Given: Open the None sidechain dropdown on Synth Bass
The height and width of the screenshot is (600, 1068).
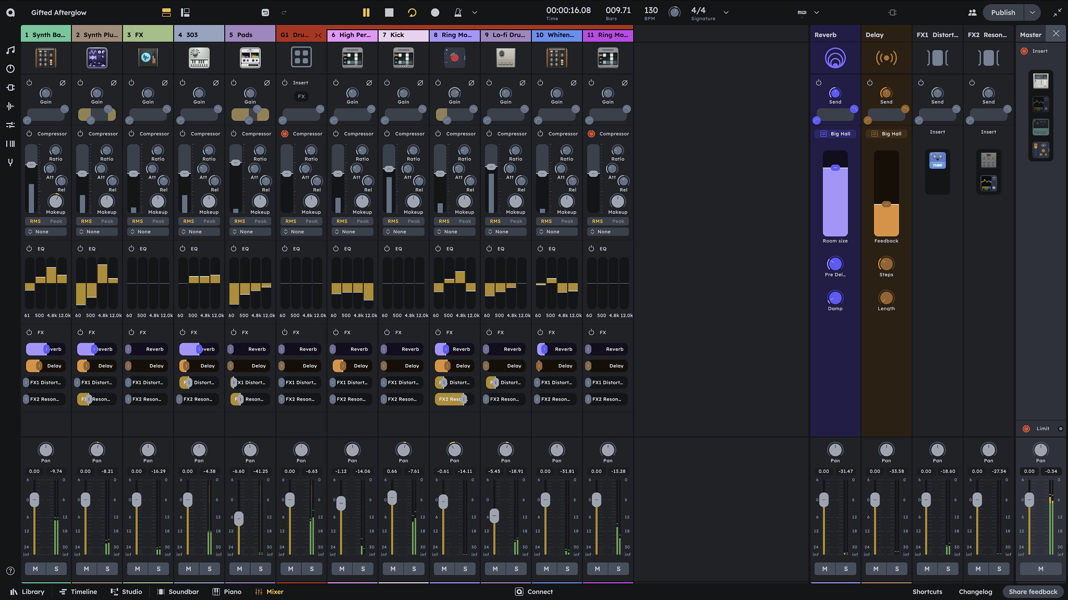Looking at the screenshot, I should [x=46, y=232].
